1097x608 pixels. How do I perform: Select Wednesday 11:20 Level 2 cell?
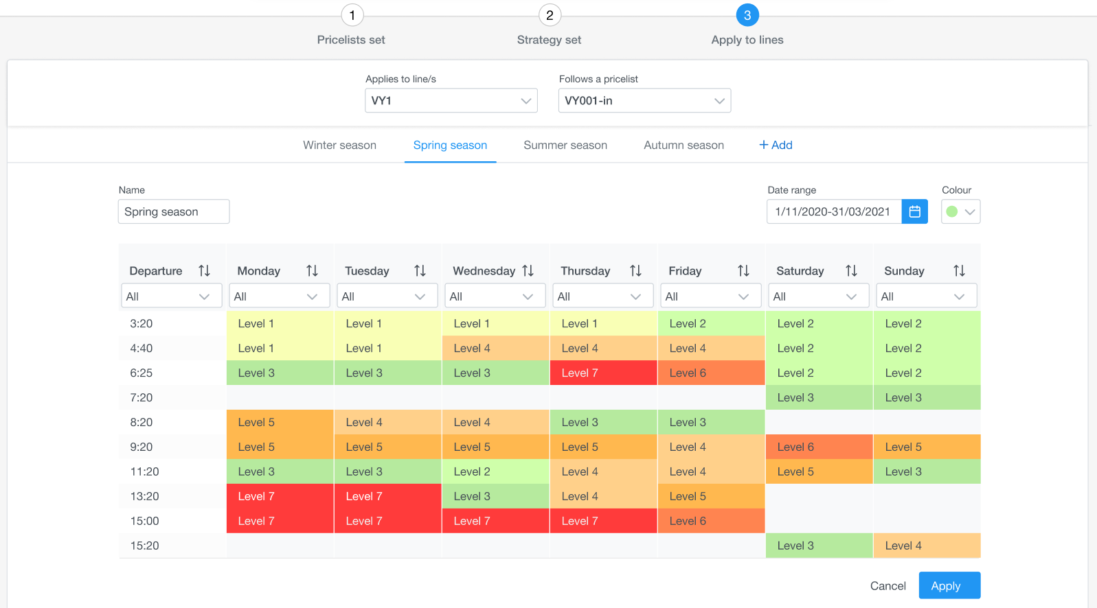pos(496,471)
